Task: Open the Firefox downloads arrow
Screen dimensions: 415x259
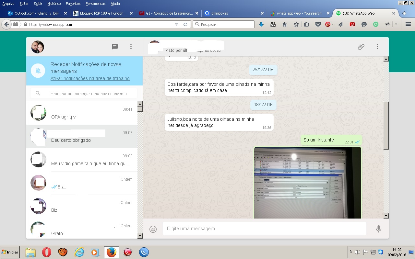Action: point(261,24)
